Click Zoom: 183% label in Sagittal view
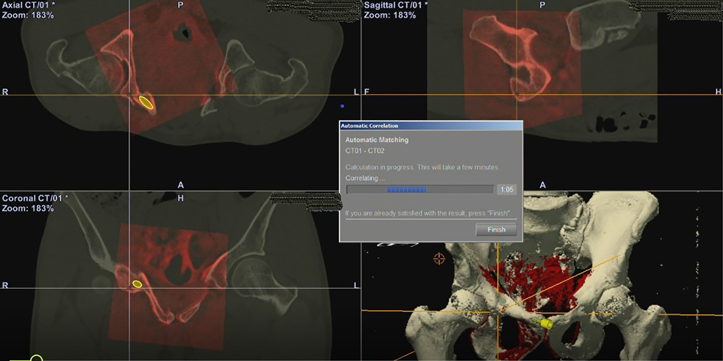The height and width of the screenshot is (361, 723). [389, 15]
